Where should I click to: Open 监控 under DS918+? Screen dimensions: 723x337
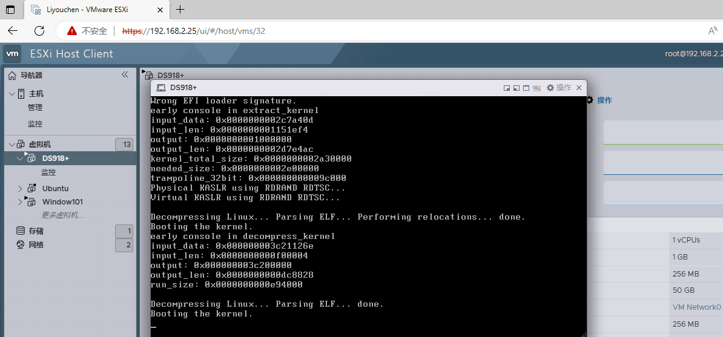(x=48, y=172)
